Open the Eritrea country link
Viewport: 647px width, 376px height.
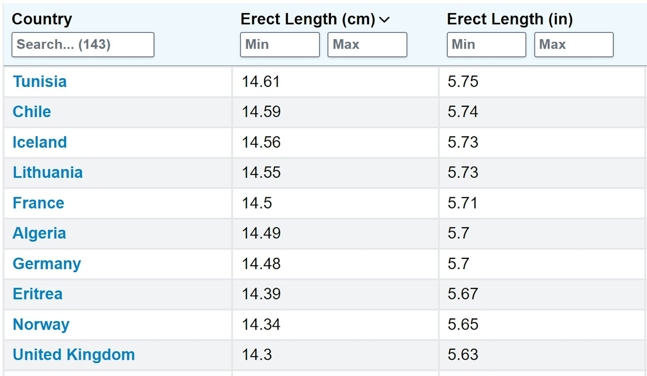[x=38, y=294]
